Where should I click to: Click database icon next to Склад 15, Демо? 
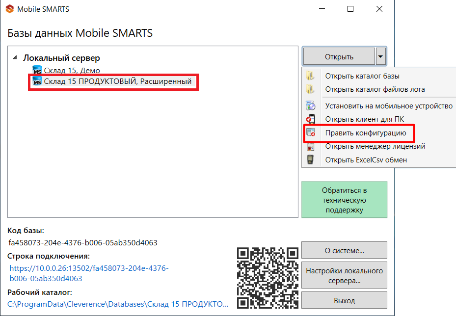coord(37,71)
